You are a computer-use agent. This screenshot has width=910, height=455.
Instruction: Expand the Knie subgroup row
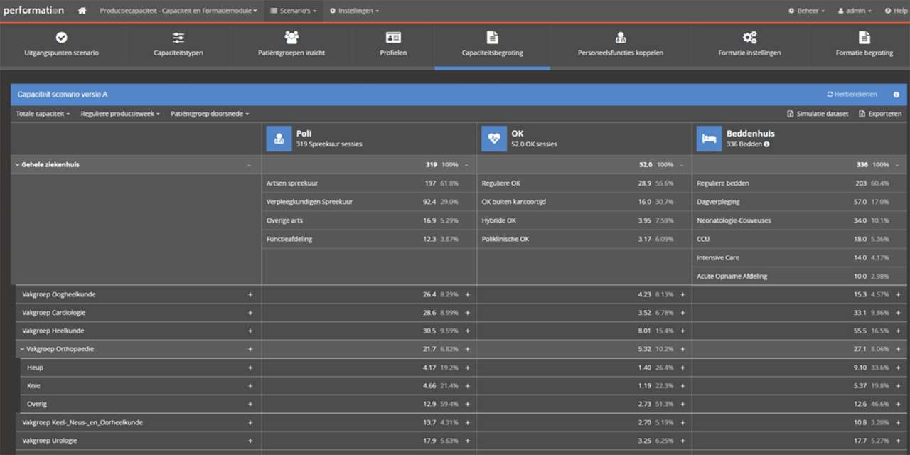250,386
